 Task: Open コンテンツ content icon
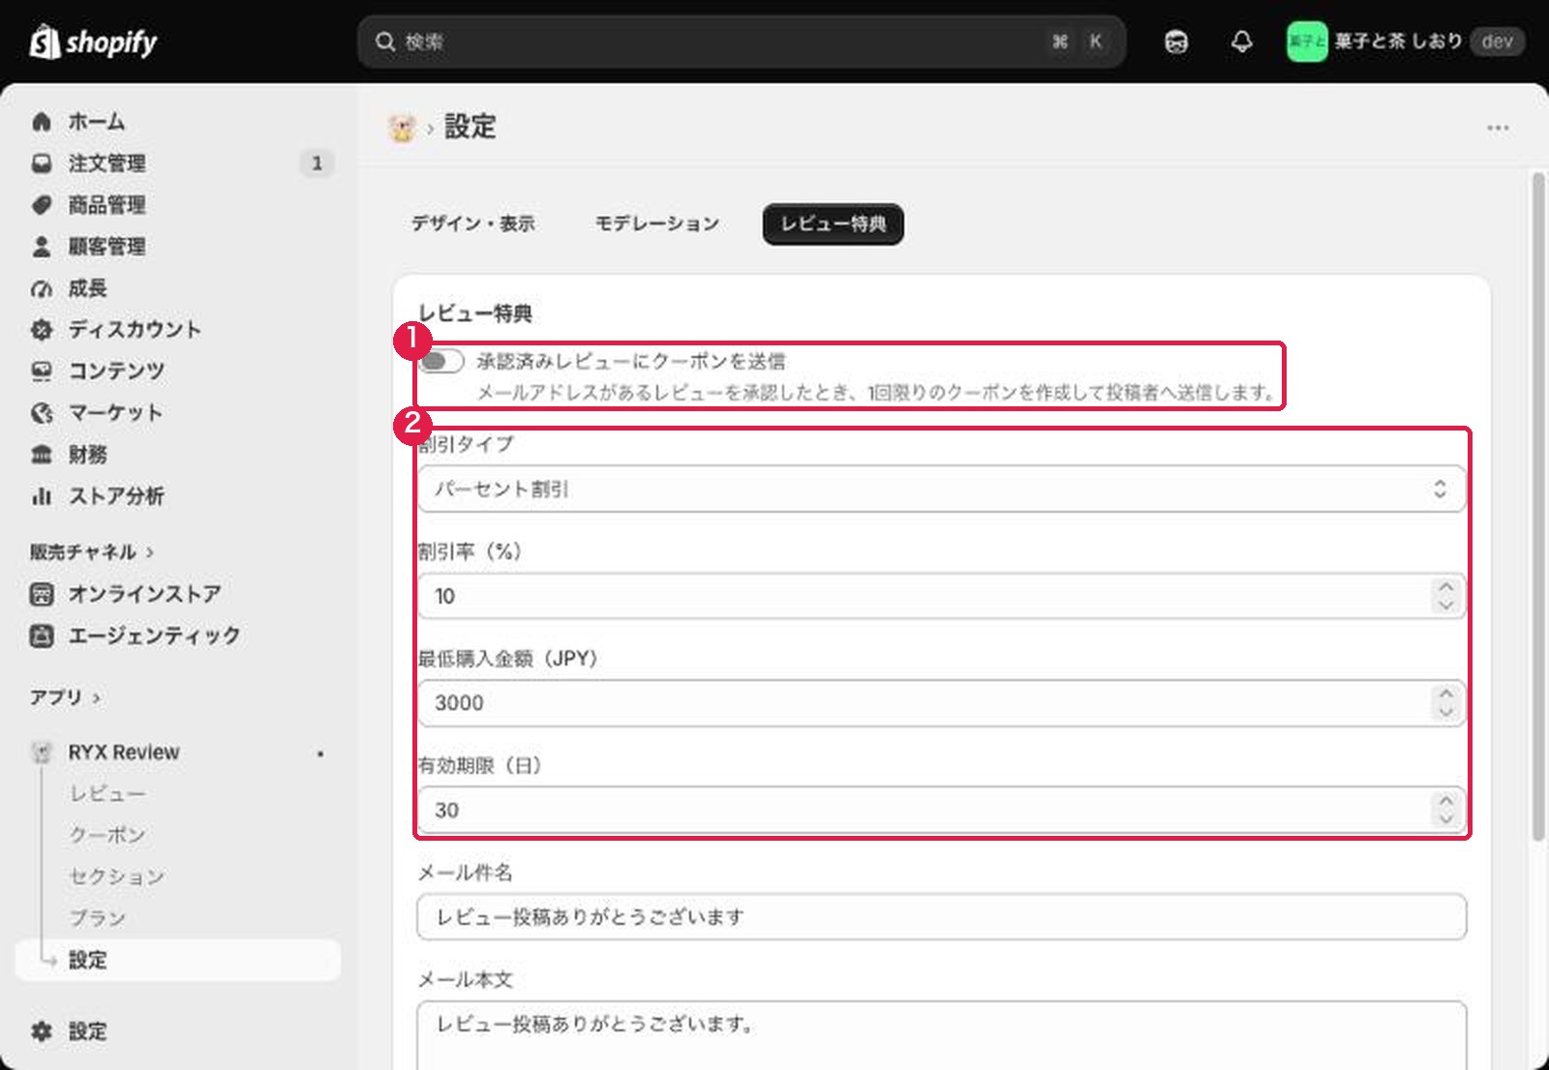coord(42,372)
